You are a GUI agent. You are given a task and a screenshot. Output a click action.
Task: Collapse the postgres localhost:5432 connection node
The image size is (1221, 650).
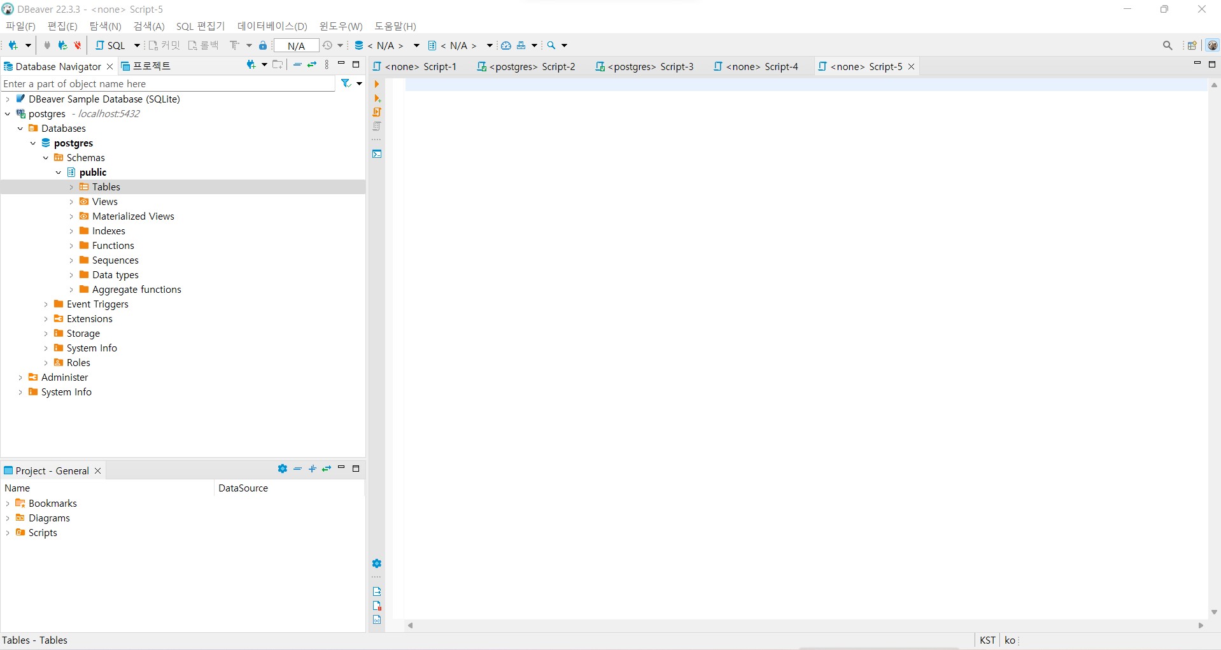[7, 114]
